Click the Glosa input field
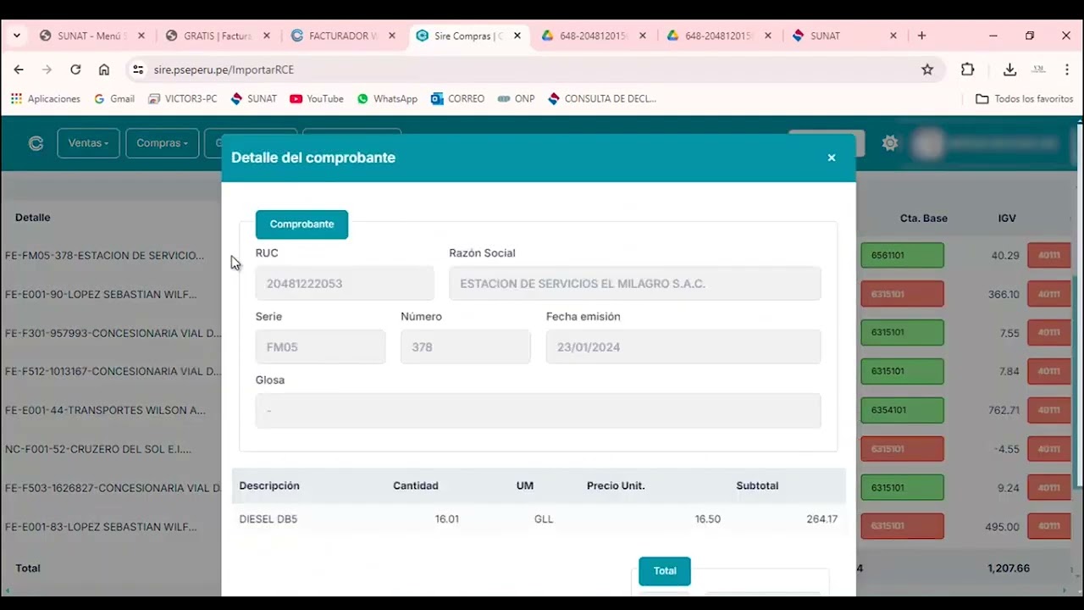 point(538,410)
